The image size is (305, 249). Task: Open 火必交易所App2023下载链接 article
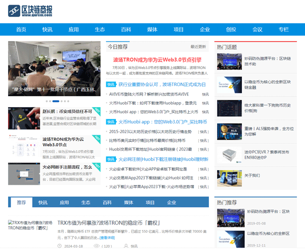151,178
